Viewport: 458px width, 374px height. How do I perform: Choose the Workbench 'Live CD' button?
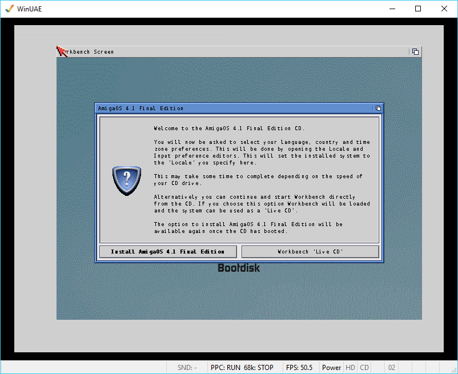point(310,252)
